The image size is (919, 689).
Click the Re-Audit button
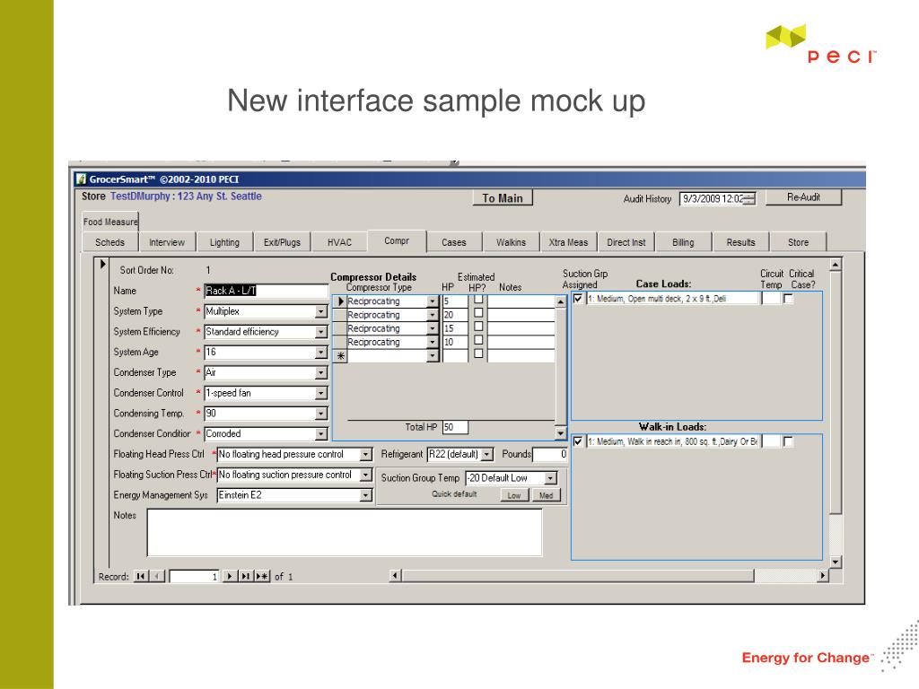(x=803, y=197)
